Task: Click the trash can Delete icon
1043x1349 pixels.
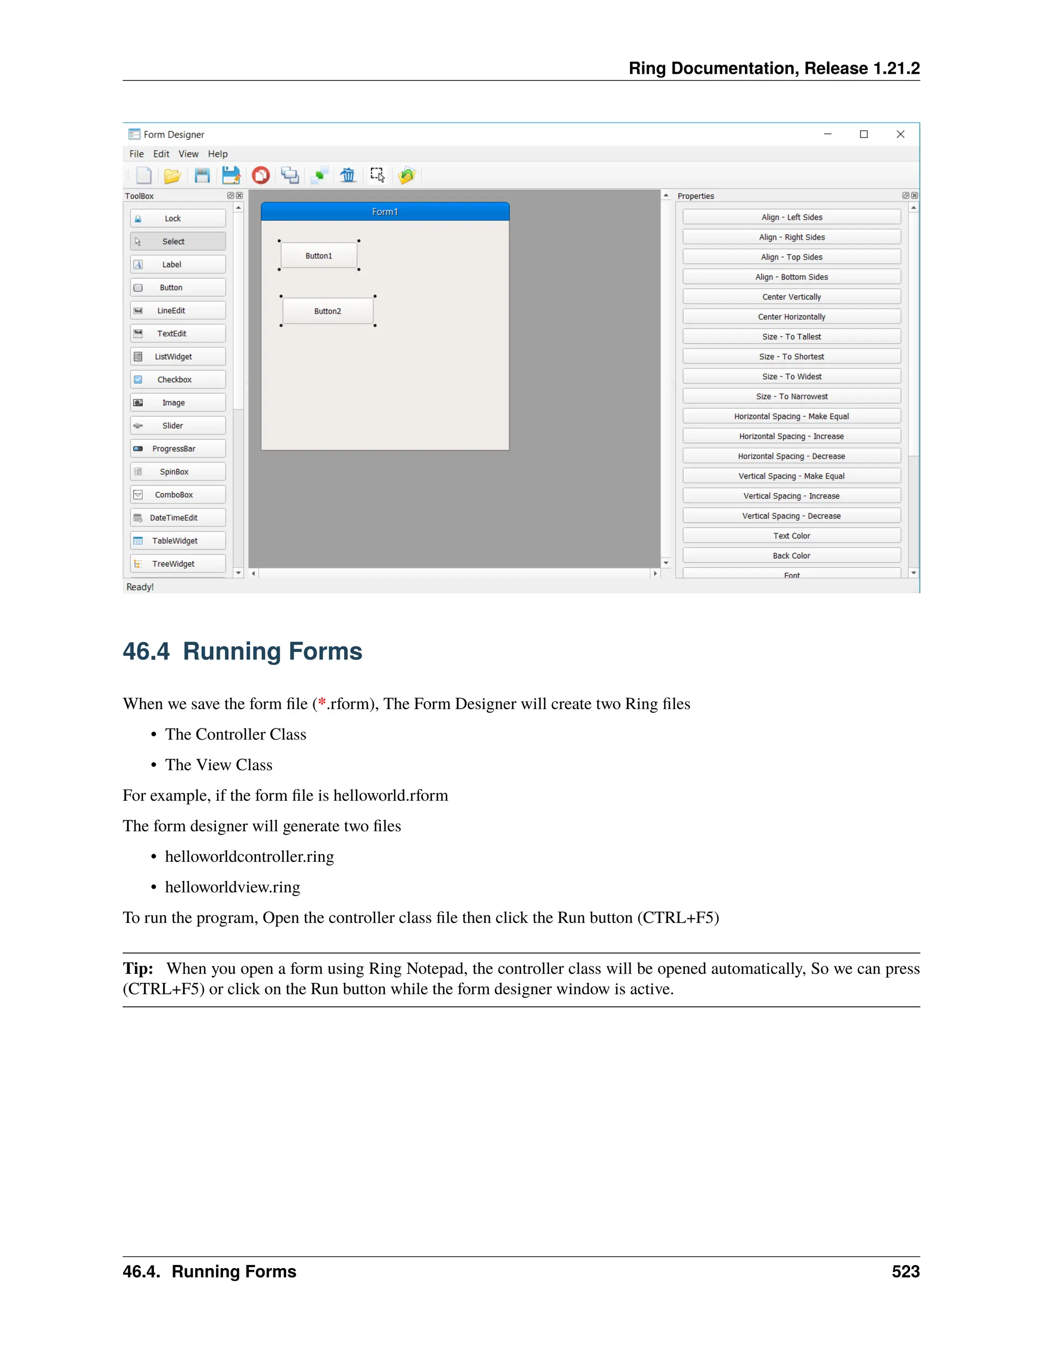Action: 348,176
